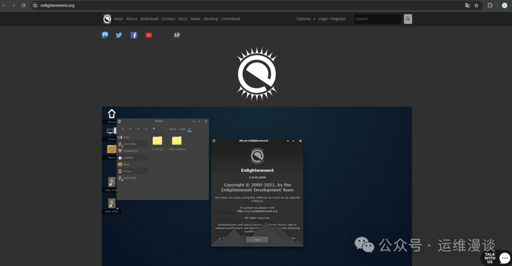Select Temp in Home window sidebar
This screenshot has width=512, height=266.
(132, 164)
